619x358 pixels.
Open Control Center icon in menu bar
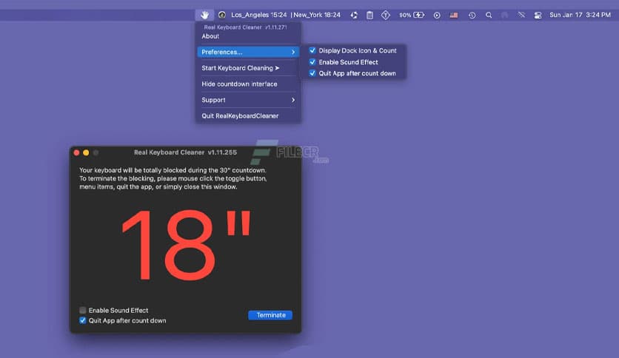pos(538,15)
